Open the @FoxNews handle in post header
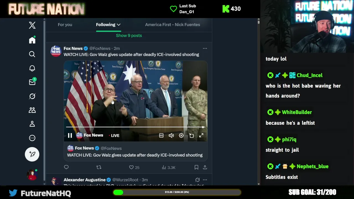This screenshot has height=199, width=354. (100, 48)
